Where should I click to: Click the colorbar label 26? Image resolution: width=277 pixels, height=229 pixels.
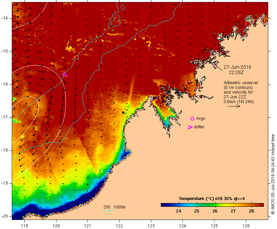[x=215, y=211]
